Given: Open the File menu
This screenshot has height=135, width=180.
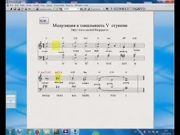Looking at the screenshot, I should click(x=12, y=5).
